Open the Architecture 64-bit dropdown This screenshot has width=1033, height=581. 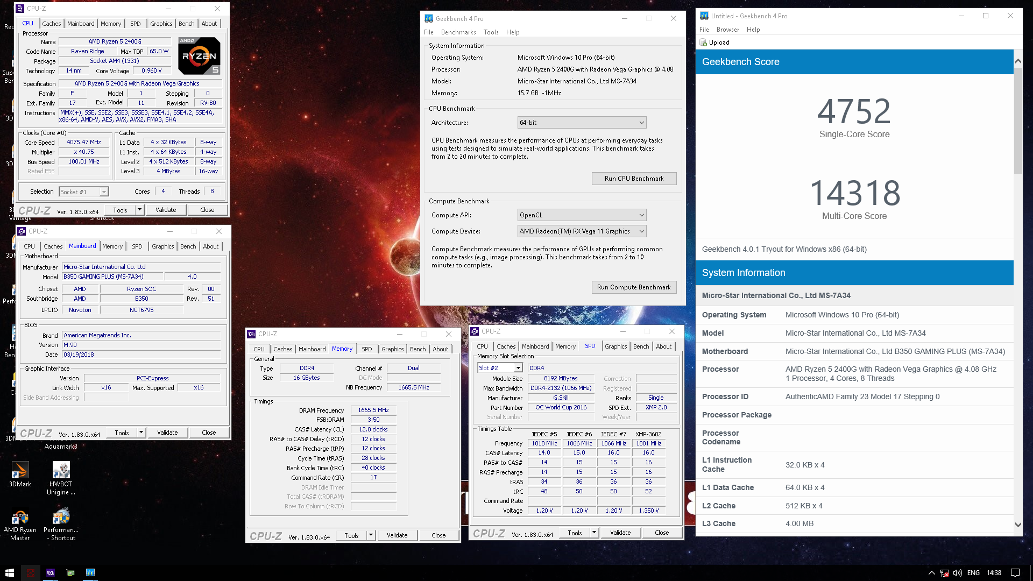[582, 123]
